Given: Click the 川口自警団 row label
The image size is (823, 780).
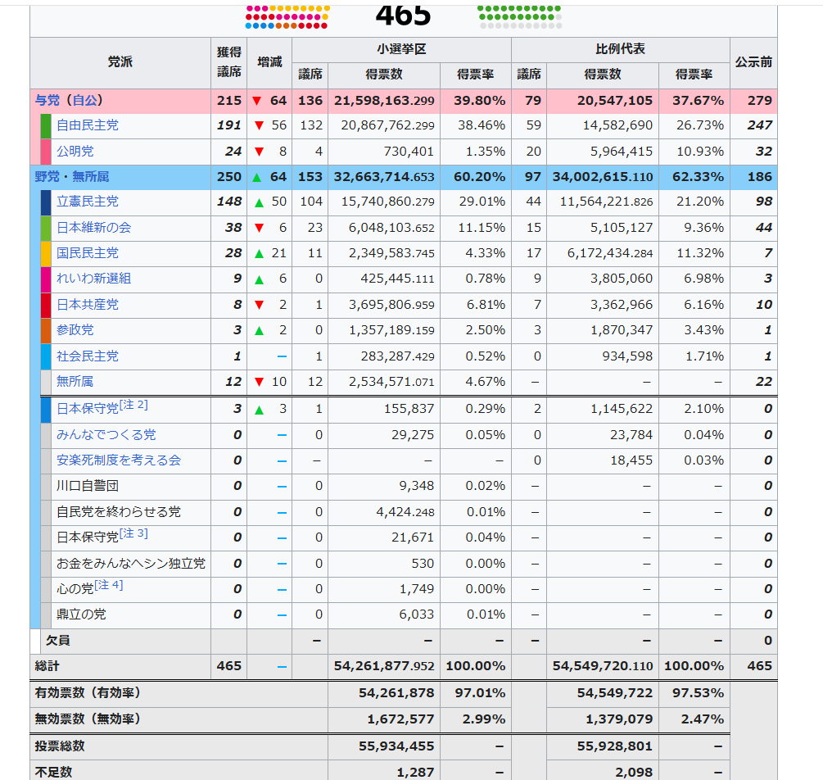Looking at the screenshot, I should (88, 486).
